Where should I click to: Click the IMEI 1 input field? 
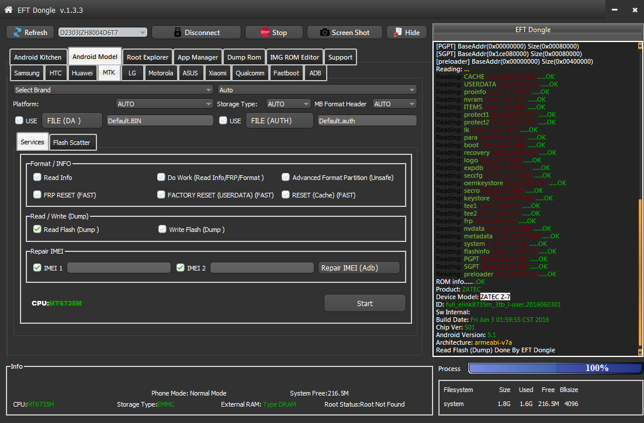(119, 268)
